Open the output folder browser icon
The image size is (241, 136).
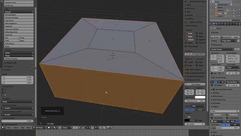[238, 111]
